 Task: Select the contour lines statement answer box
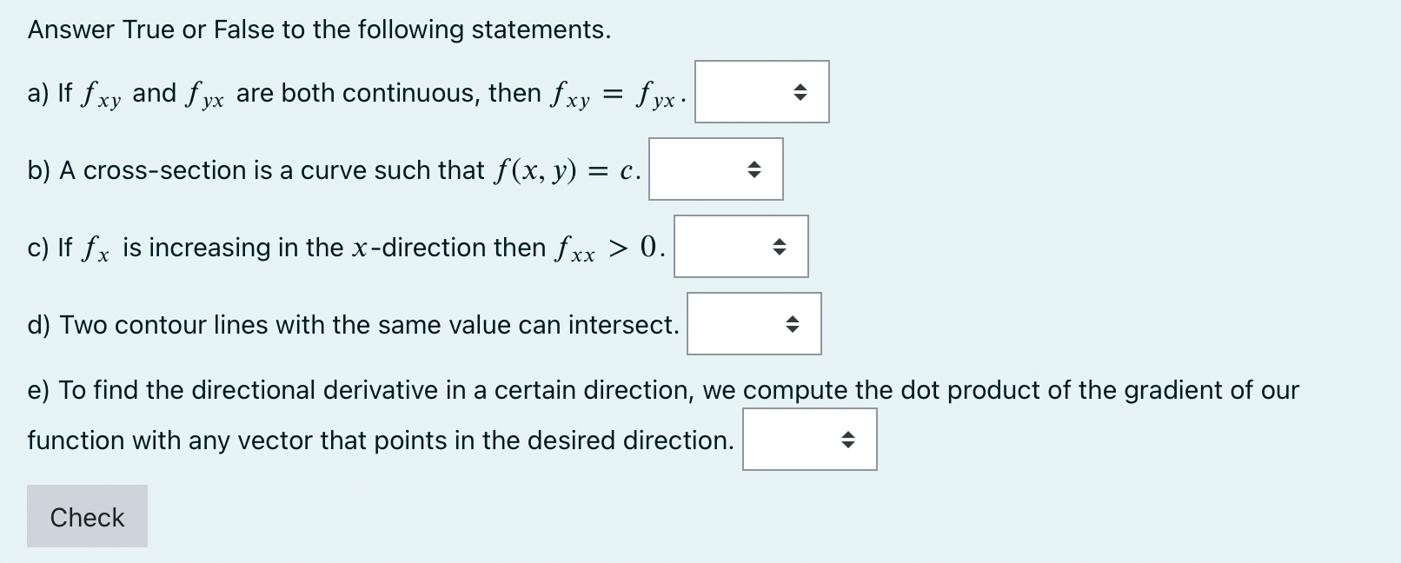click(x=753, y=323)
